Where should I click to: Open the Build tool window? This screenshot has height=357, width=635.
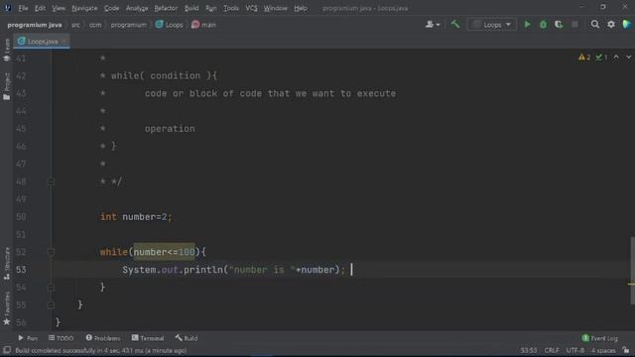click(187, 338)
